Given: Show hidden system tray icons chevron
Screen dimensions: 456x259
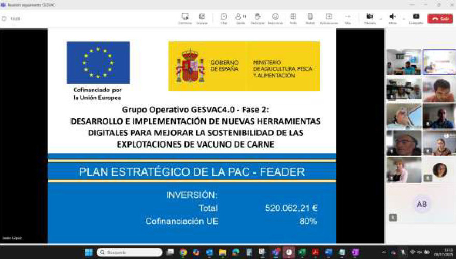Looking at the screenshot, I should [x=384, y=252].
